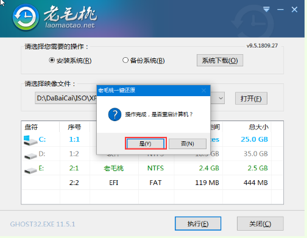This screenshot has width=307, height=238.
Task: Confirm restart with 是(Y) button
Action: pyautogui.click(x=146, y=144)
